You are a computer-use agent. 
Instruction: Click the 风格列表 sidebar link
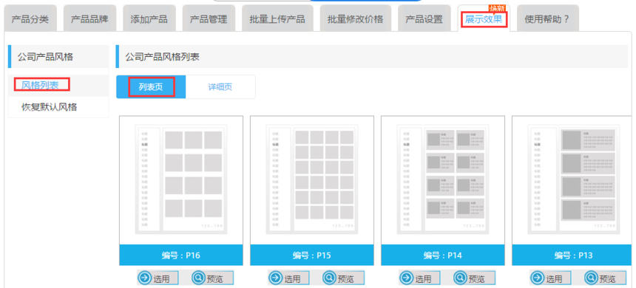(x=40, y=85)
